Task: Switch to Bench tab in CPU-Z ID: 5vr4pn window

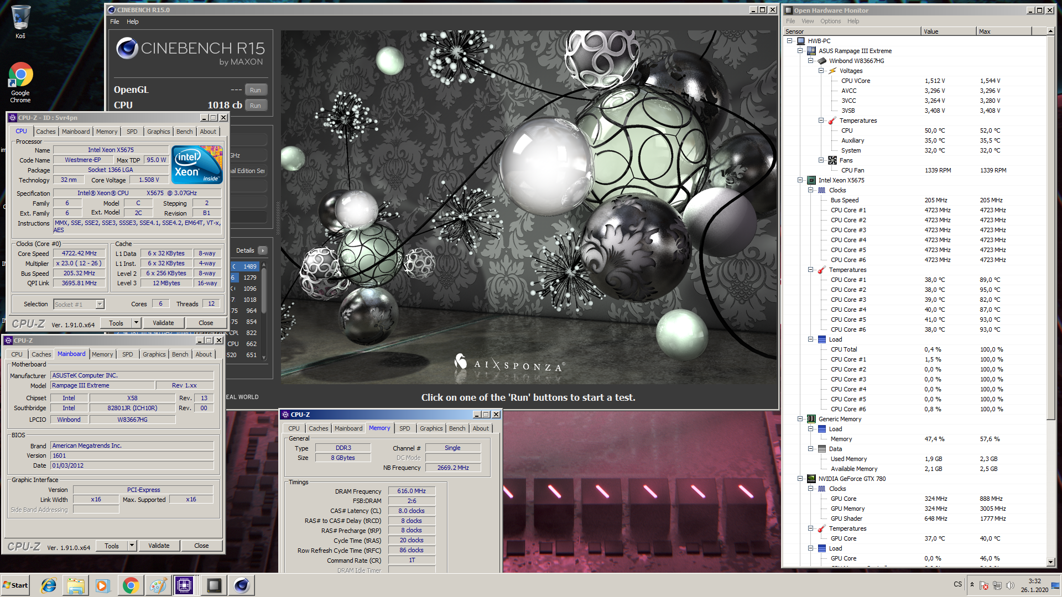Action: 185,132
